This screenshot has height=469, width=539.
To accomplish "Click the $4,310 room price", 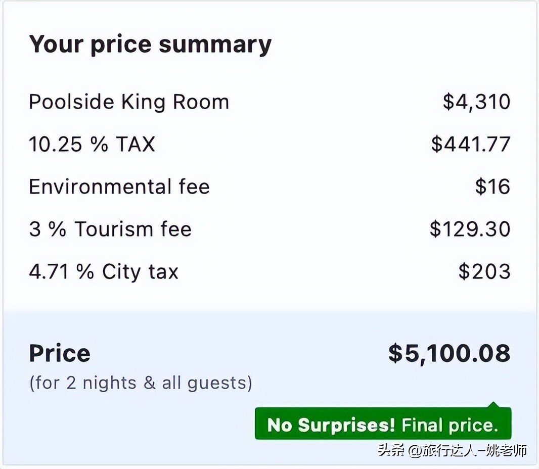I will point(476,102).
